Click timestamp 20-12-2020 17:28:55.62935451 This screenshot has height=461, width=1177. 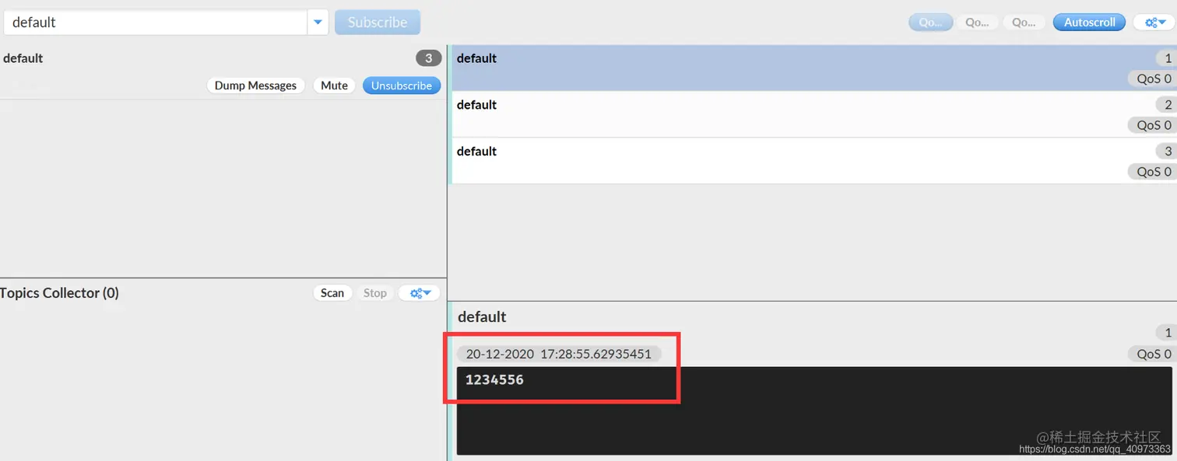point(558,354)
